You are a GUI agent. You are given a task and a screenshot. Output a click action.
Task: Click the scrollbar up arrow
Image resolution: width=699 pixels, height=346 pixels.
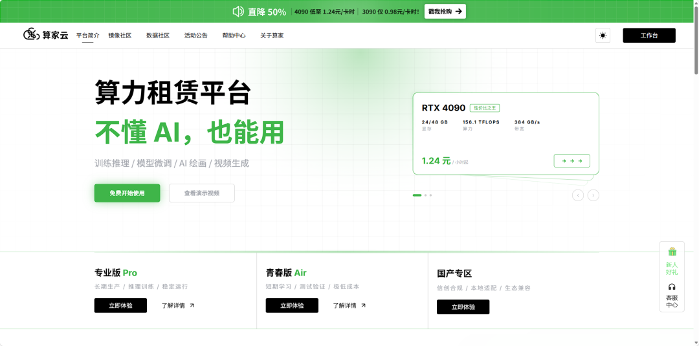point(695,3)
